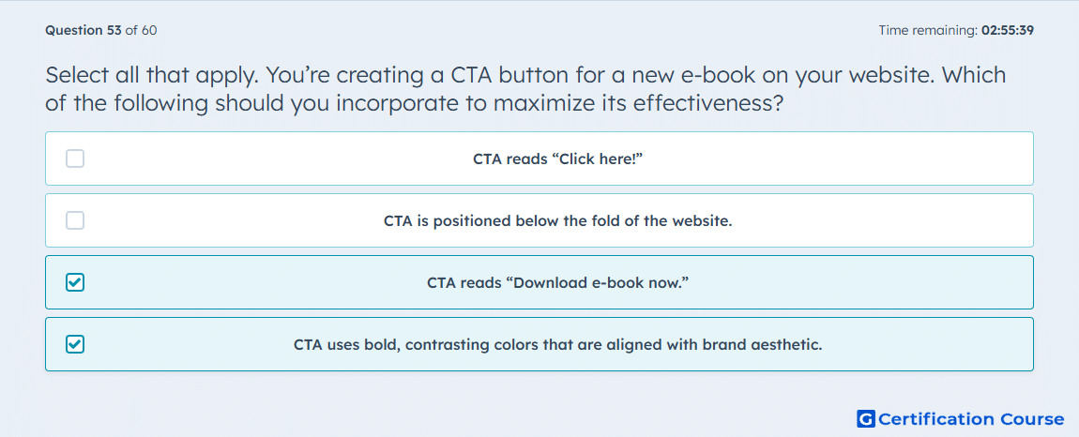Click the 02:55:39 countdown timer
Viewport: 1079px width, 437px height.
point(1008,30)
